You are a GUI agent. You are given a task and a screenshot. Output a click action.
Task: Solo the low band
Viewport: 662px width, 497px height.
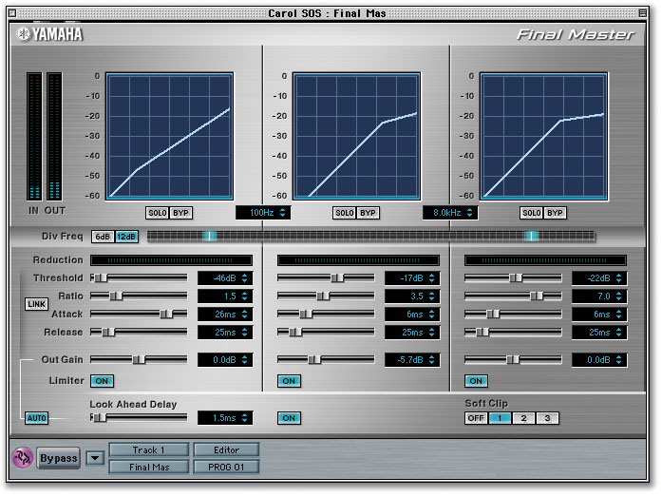tap(158, 213)
